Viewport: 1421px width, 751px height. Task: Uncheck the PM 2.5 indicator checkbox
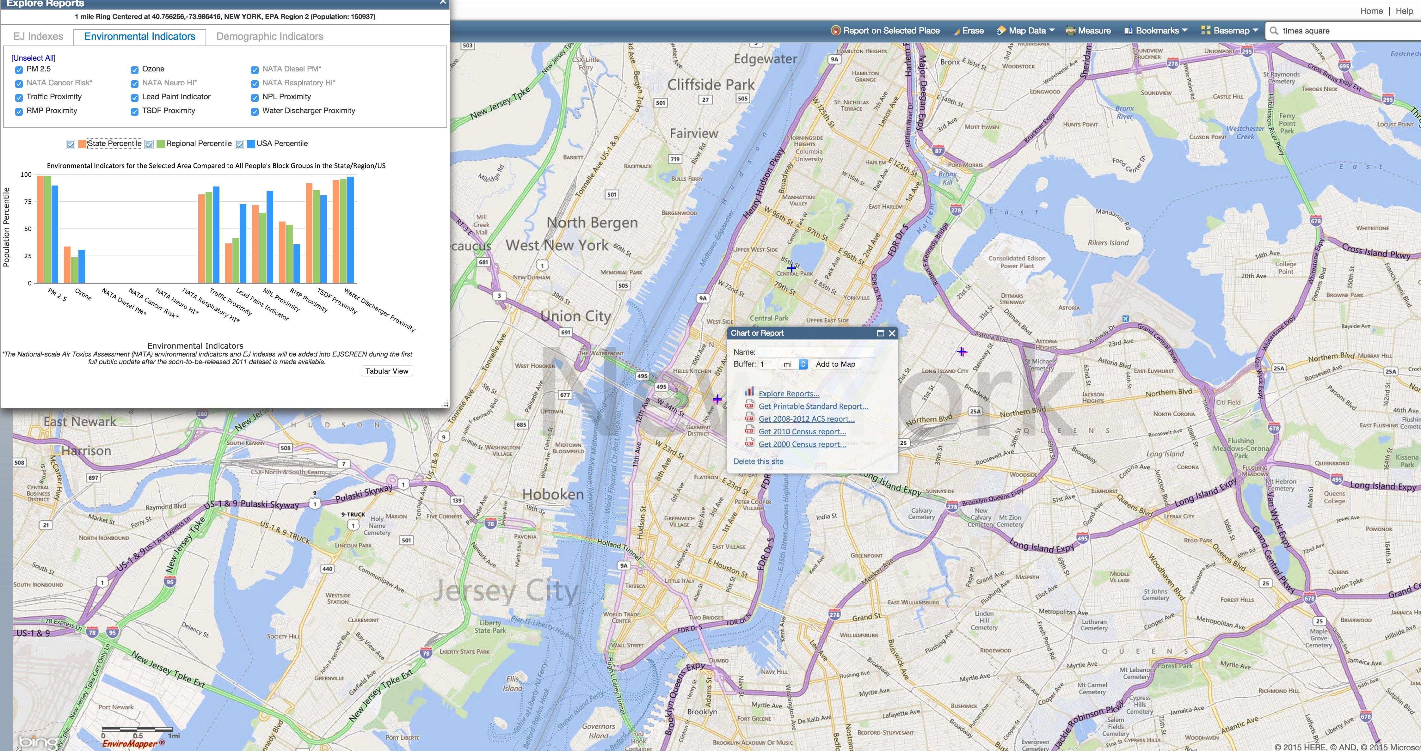(x=19, y=70)
